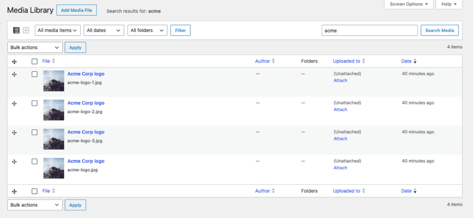Click Attach link for acme-logo-3.jpg
473x218 pixels.
[x=341, y=139]
